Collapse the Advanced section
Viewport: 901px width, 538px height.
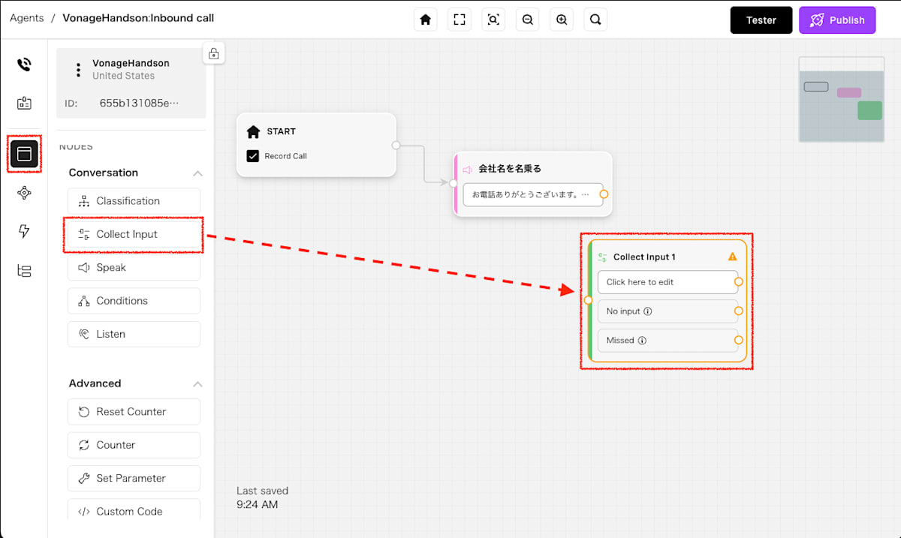[x=197, y=384]
